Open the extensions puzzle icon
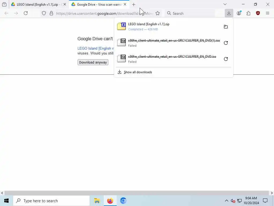Viewport: 274px width, 206px height. pos(248,13)
